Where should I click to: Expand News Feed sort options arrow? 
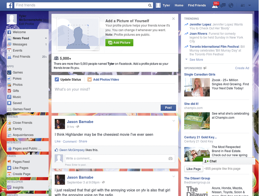46,38
